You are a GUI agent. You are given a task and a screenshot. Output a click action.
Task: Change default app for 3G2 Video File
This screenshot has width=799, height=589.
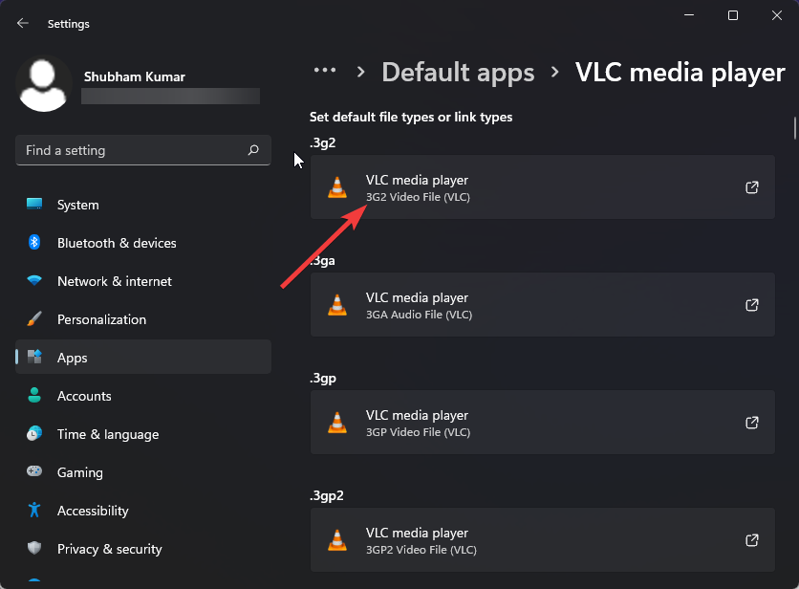543,187
